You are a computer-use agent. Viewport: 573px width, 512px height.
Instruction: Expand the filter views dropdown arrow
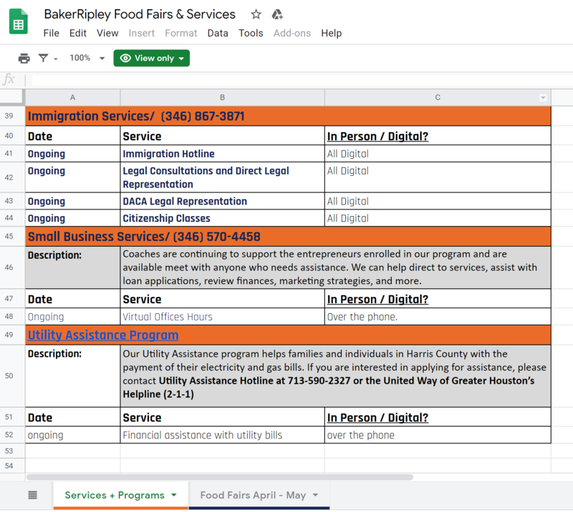tap(56, 59)
